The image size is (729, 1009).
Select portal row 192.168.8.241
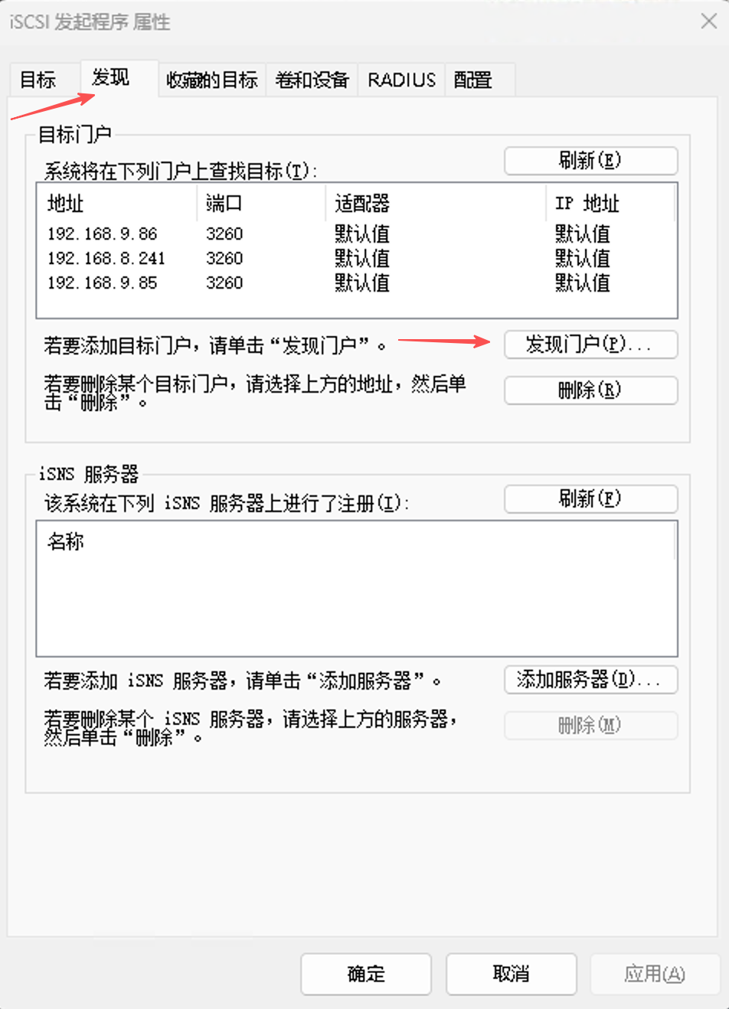(x=106, y=259)
